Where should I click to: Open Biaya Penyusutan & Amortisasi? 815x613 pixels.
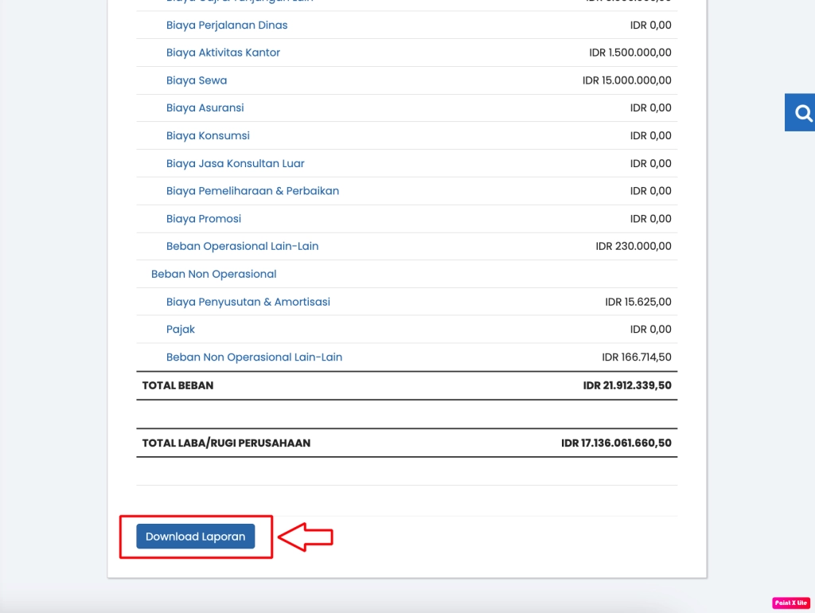pyautogui.click(x=249, y=302)
